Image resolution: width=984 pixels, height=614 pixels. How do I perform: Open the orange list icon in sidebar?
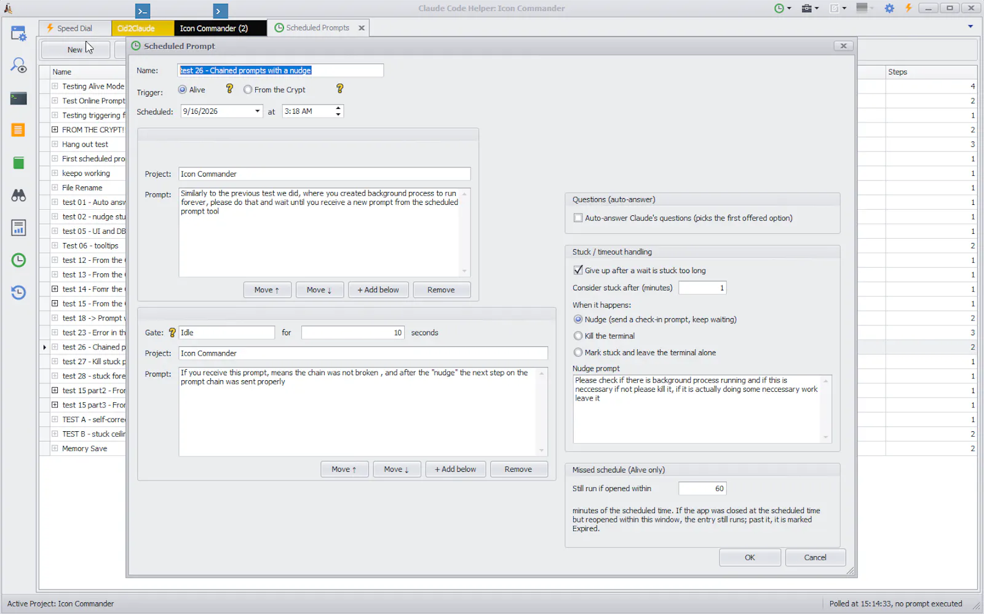coord(18,130)
